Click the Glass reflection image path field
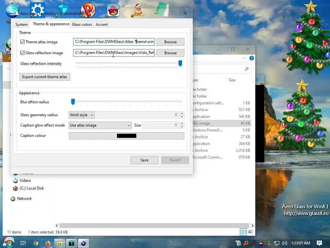The image size is (330, 248). pyautogui.click(x=114, y=53)
